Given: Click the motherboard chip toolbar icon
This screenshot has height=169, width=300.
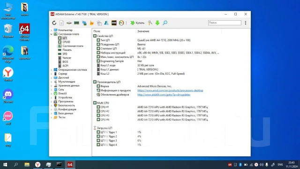Looking at the screenshot, I should 69,23.
